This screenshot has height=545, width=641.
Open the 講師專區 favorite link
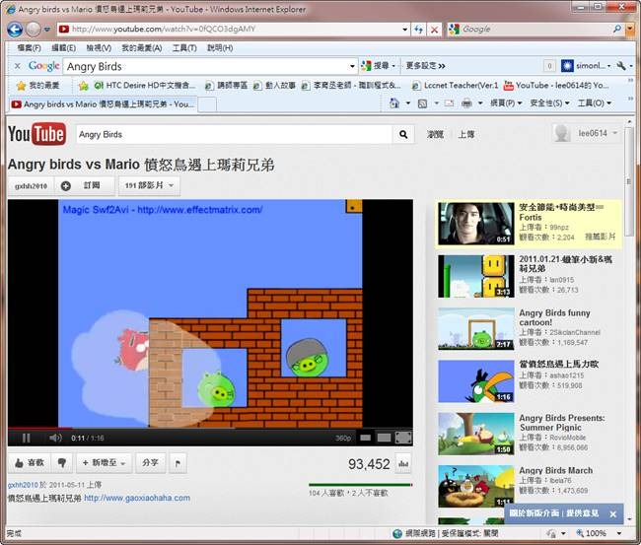click(x=227, y=86)
